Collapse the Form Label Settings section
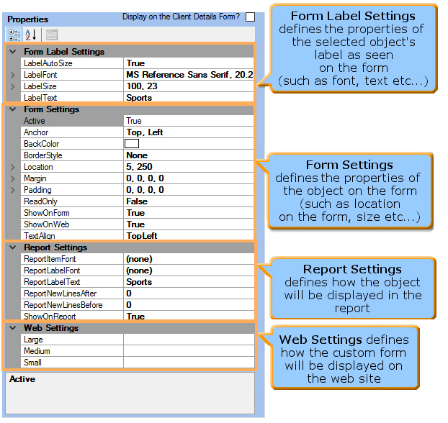 click(x=12, y=52)
